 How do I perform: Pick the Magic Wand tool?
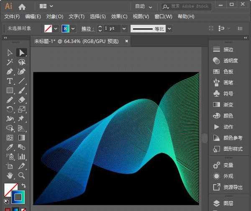pyautogui.click(x=10, y=62)
